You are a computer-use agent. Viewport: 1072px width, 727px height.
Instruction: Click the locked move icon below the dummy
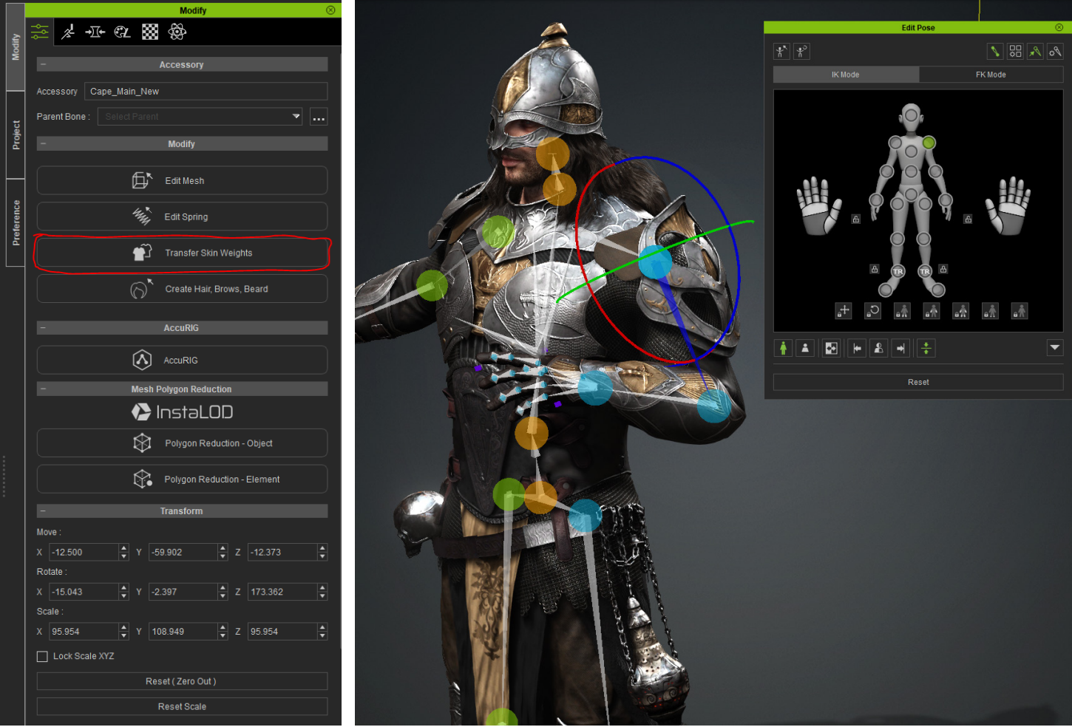click(844, 311)
